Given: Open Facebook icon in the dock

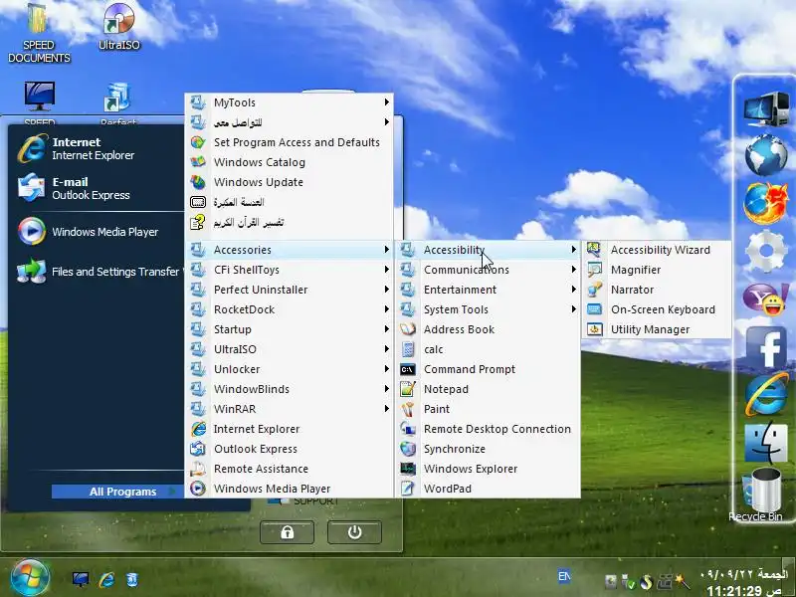Looking at the screenshot, I should tap(766, 347).
